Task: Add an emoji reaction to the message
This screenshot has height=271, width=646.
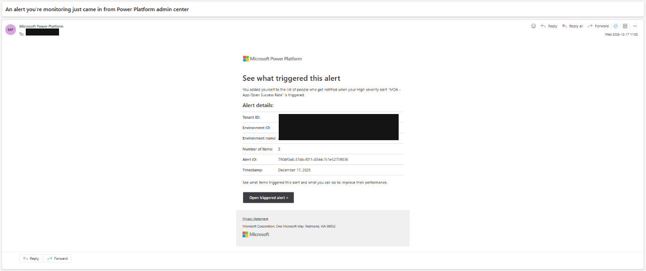Action: [533, 26]
